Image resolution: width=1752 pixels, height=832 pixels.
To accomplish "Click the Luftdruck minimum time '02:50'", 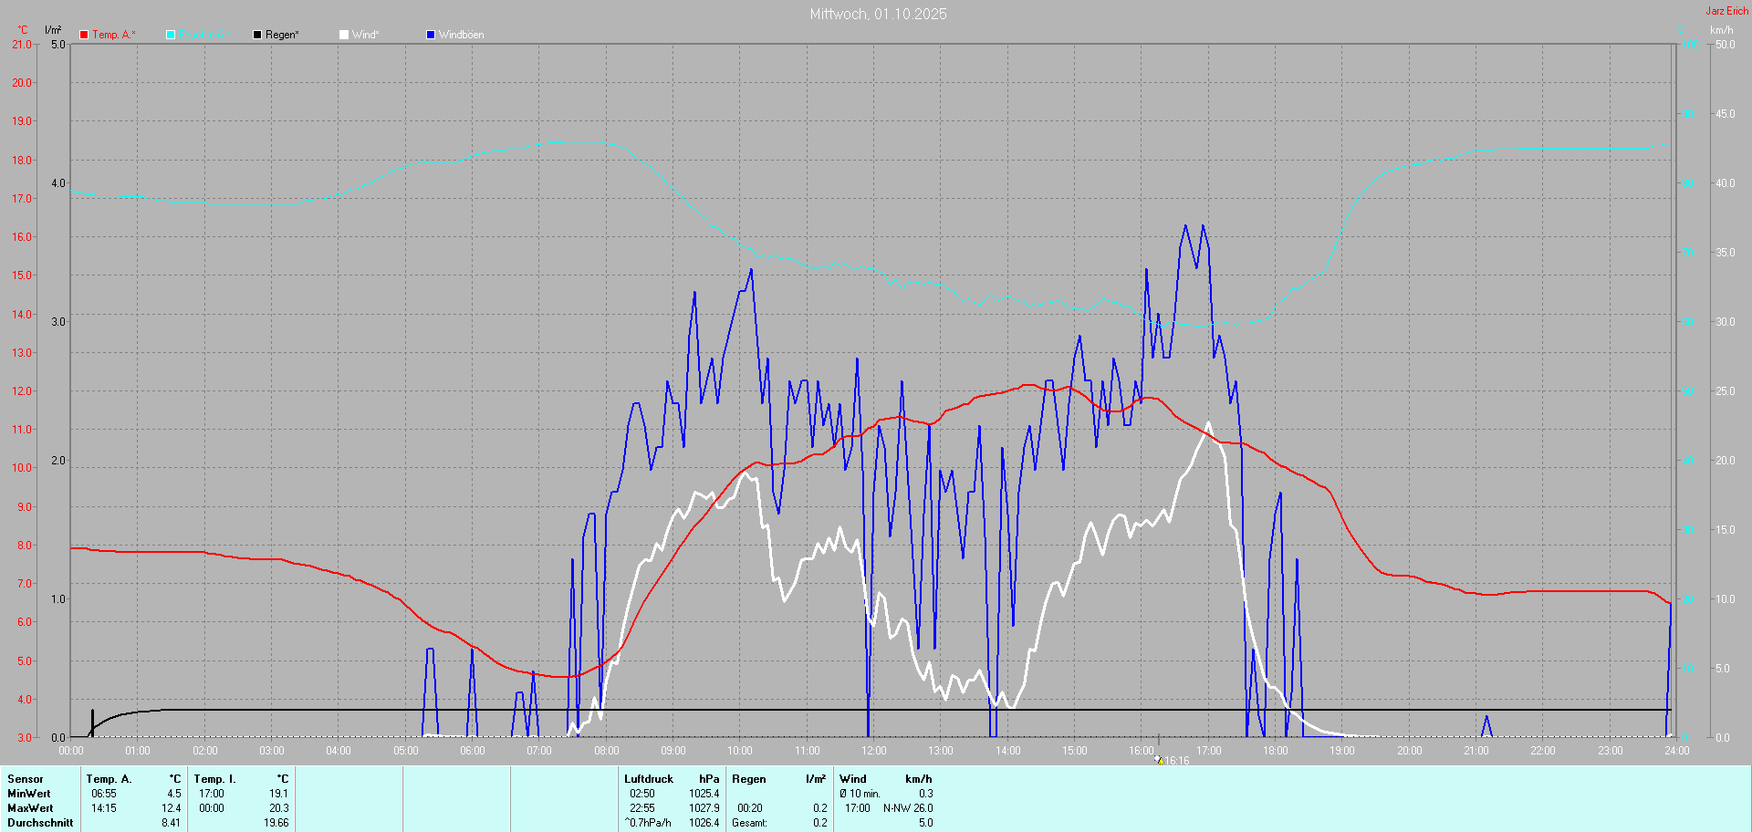I will (x=642, y=794).
